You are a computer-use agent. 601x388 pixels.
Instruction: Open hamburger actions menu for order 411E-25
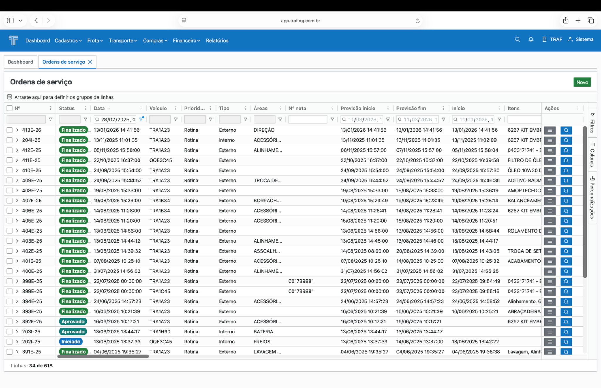pyautogui.click(x=550, y=160)
